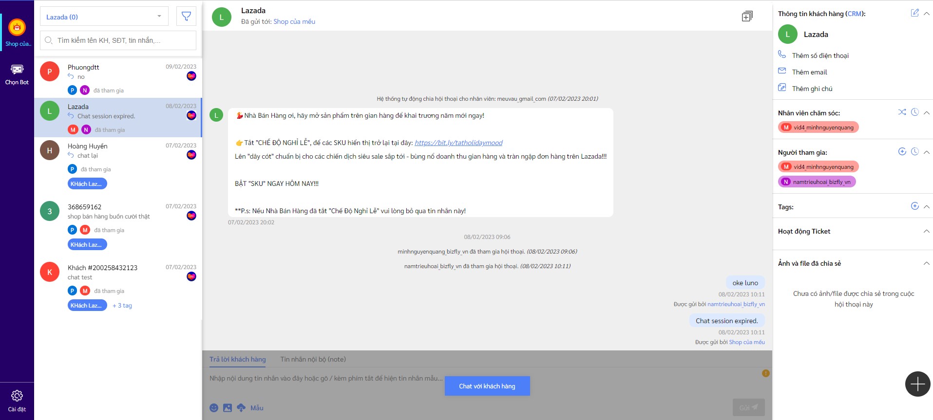Click the Lazada avatar in chat header
This screenshot has width=933, height=420.
[222, 17]
